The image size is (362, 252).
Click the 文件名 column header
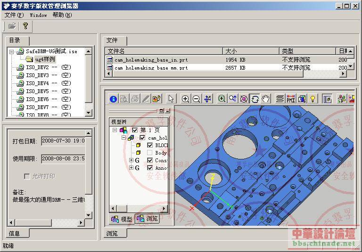click(164, 51)
